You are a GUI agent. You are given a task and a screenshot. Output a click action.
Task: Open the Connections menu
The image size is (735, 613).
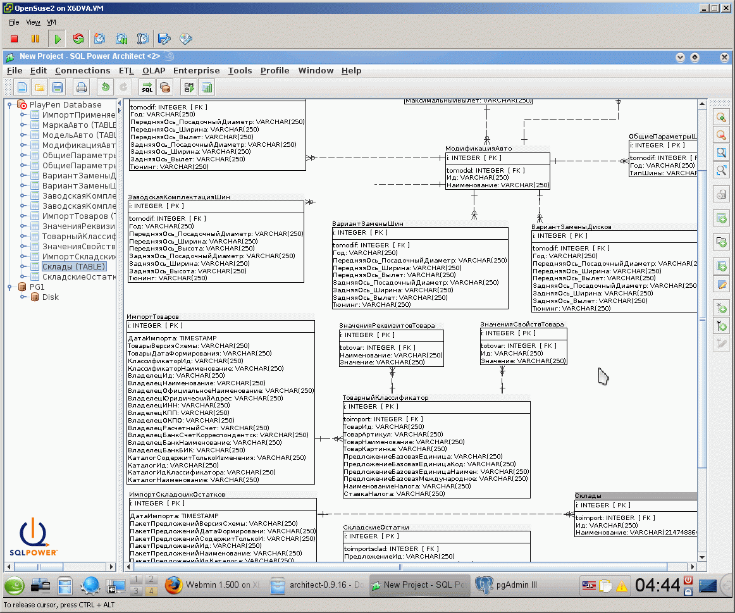point(82,71)
